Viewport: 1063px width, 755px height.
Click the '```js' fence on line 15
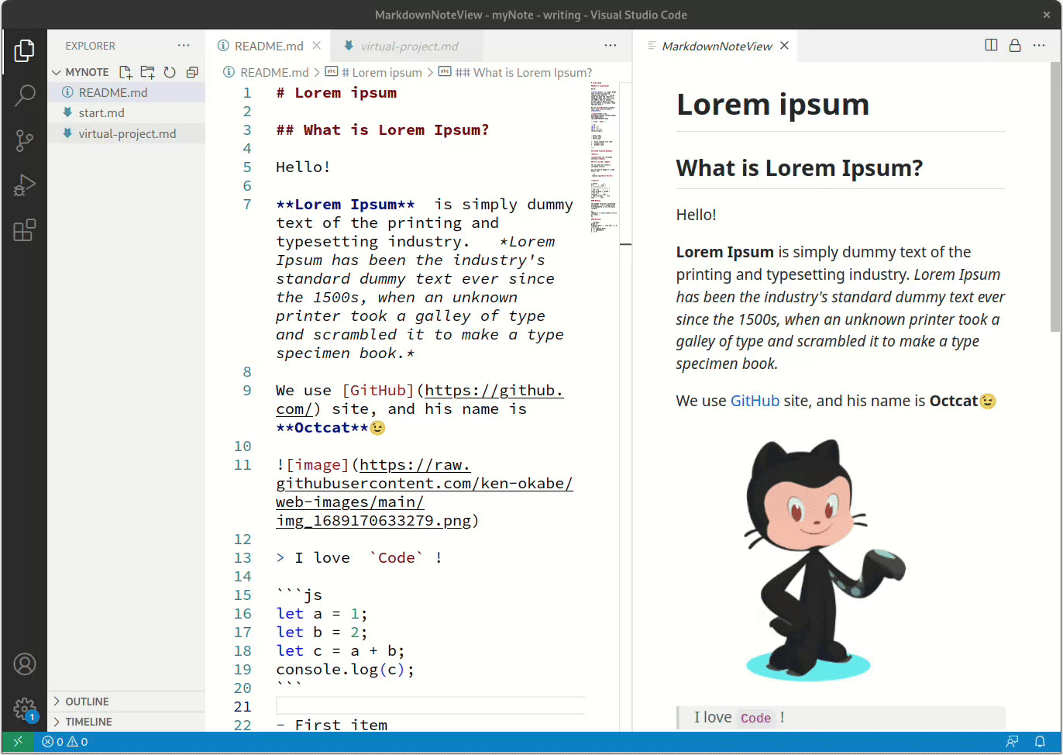click(299, 595)
